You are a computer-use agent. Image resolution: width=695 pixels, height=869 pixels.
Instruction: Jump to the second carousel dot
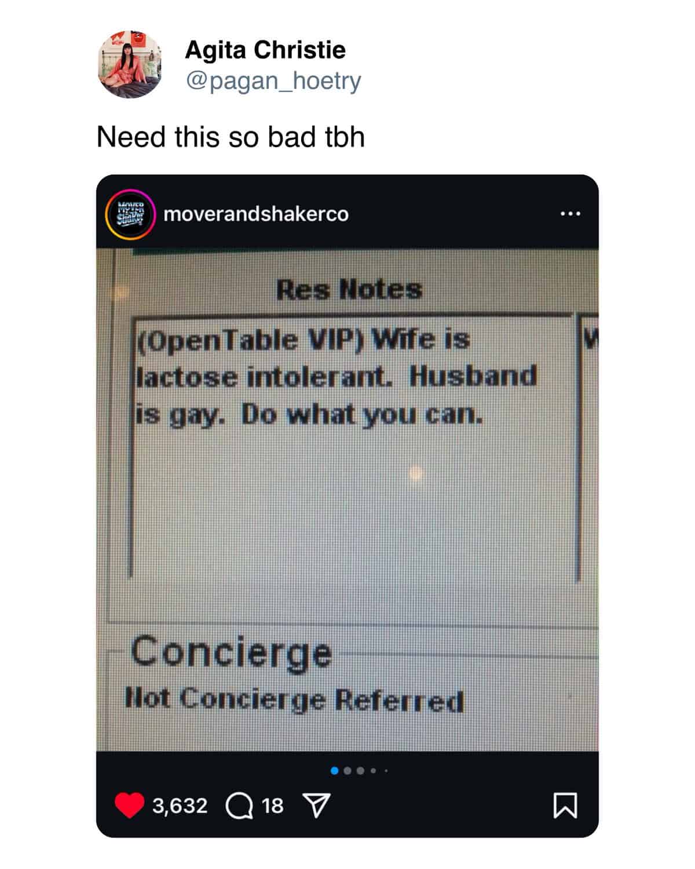click(348, 771)
